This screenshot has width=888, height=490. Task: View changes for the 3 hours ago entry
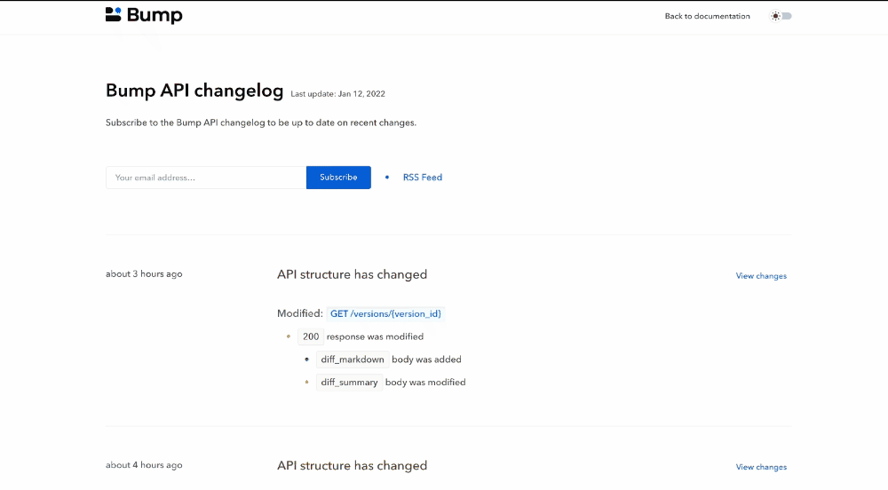point(761,276)
